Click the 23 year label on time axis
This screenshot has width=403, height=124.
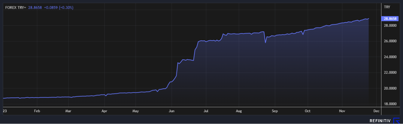(5, 111)
